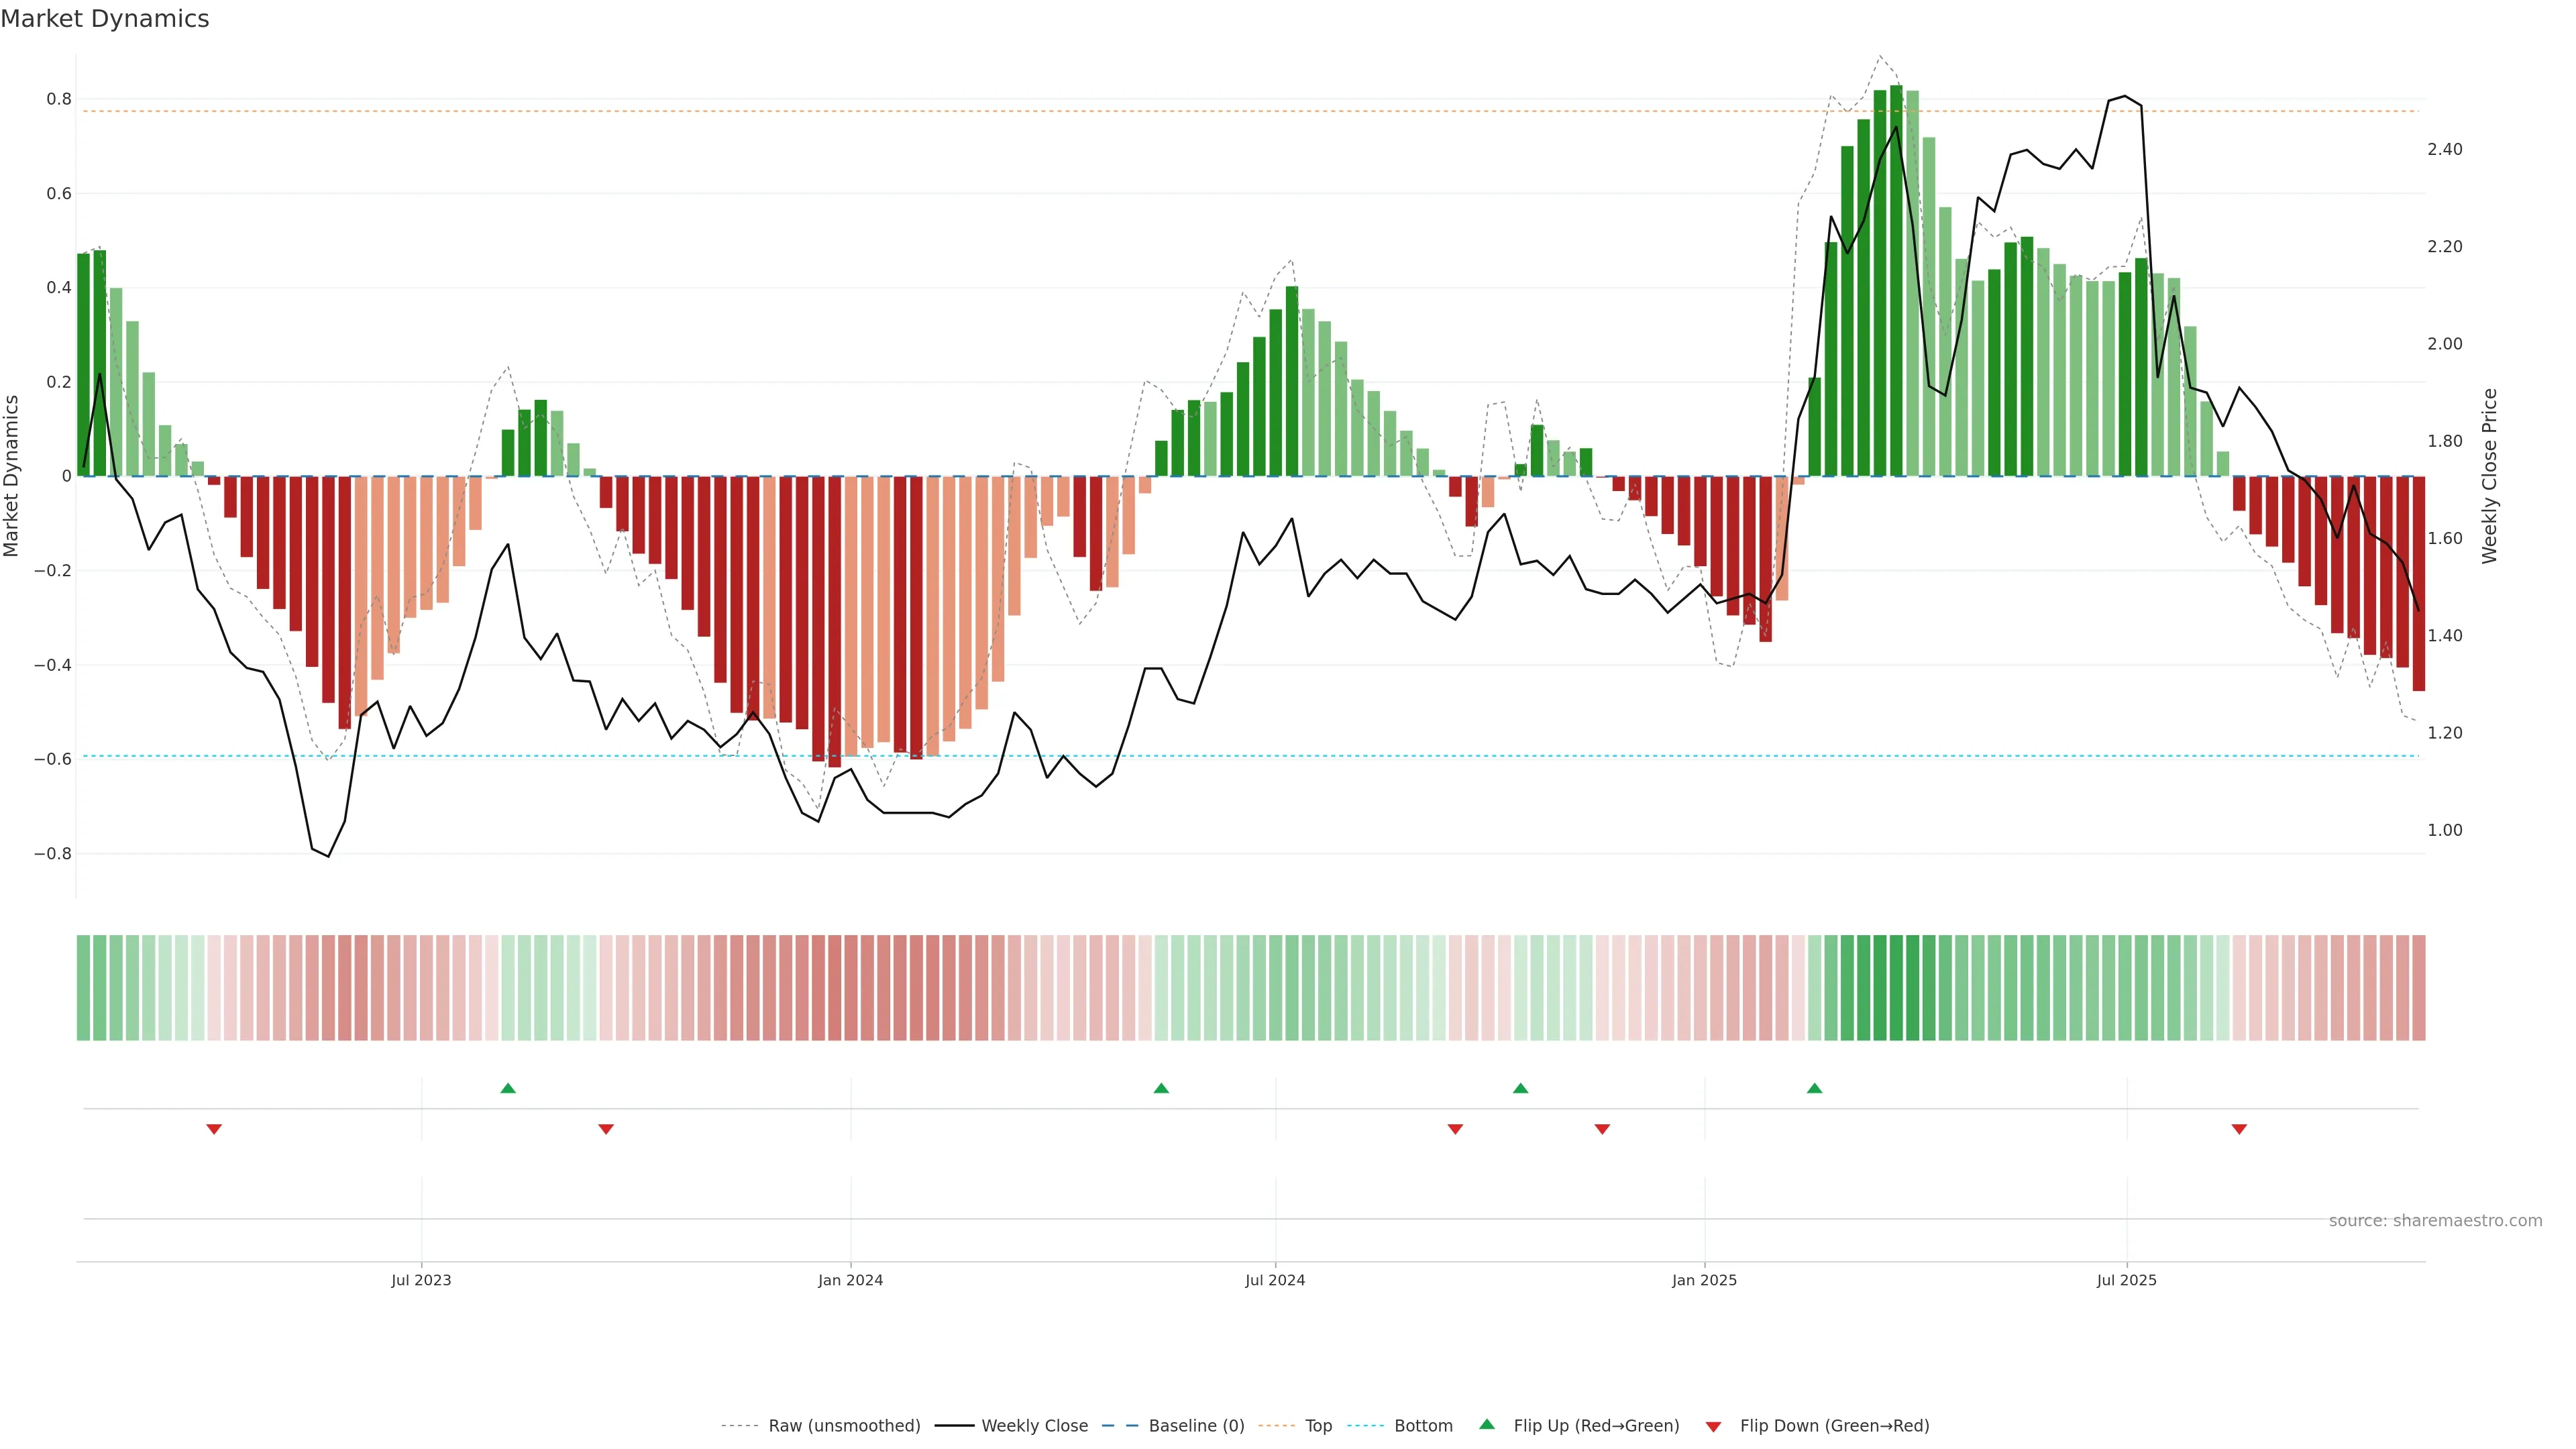Click the first red flip-down triangle marker
Viewport: 2576px width, 1449px height.
point(214,1129)
